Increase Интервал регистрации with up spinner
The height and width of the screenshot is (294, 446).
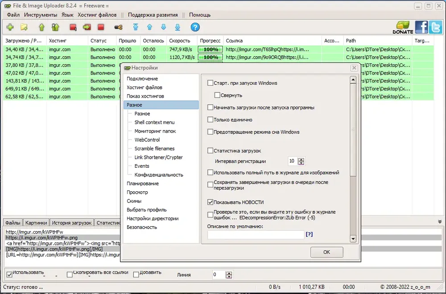301,159
